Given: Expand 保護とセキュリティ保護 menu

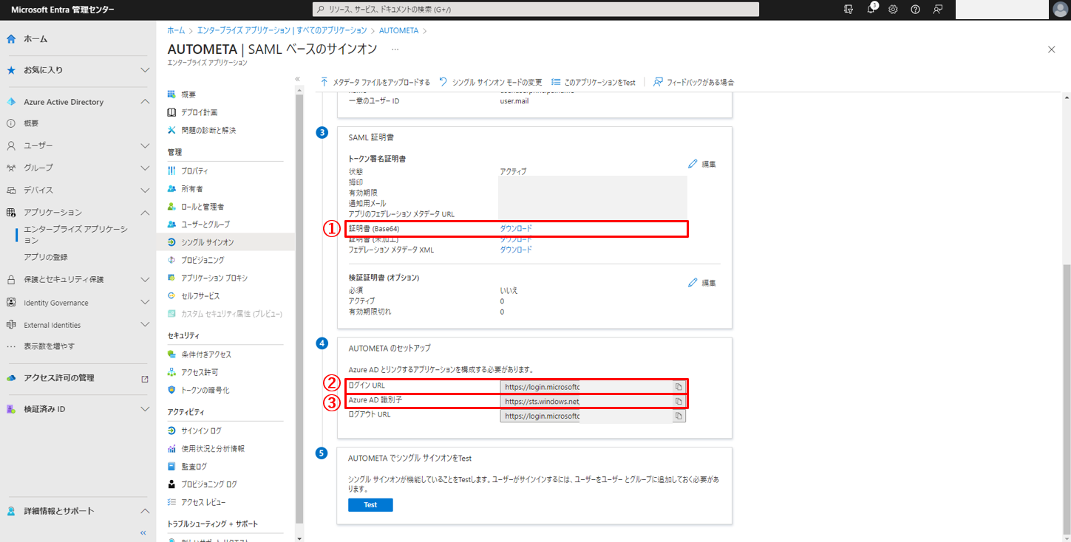Looking at the screenshot, I should [145, 279].
